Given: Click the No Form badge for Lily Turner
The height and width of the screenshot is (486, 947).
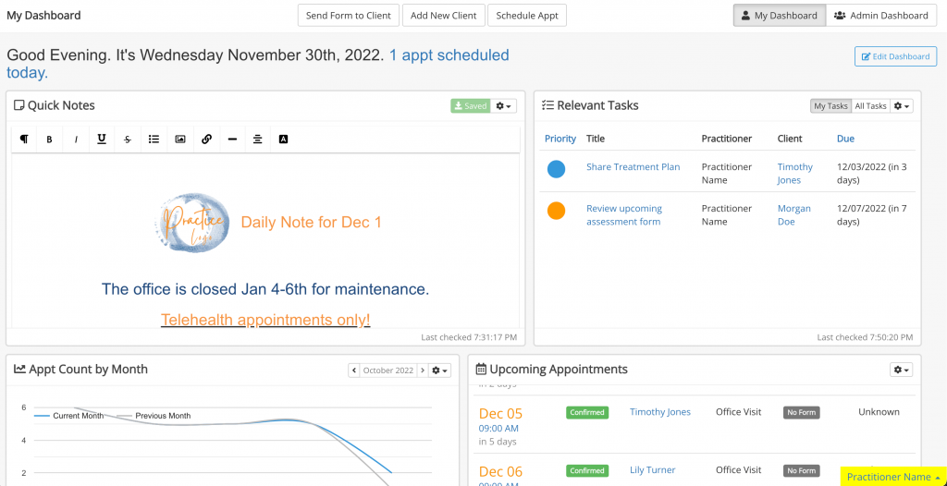Looking at the screenshot, I should click(802, 471).
